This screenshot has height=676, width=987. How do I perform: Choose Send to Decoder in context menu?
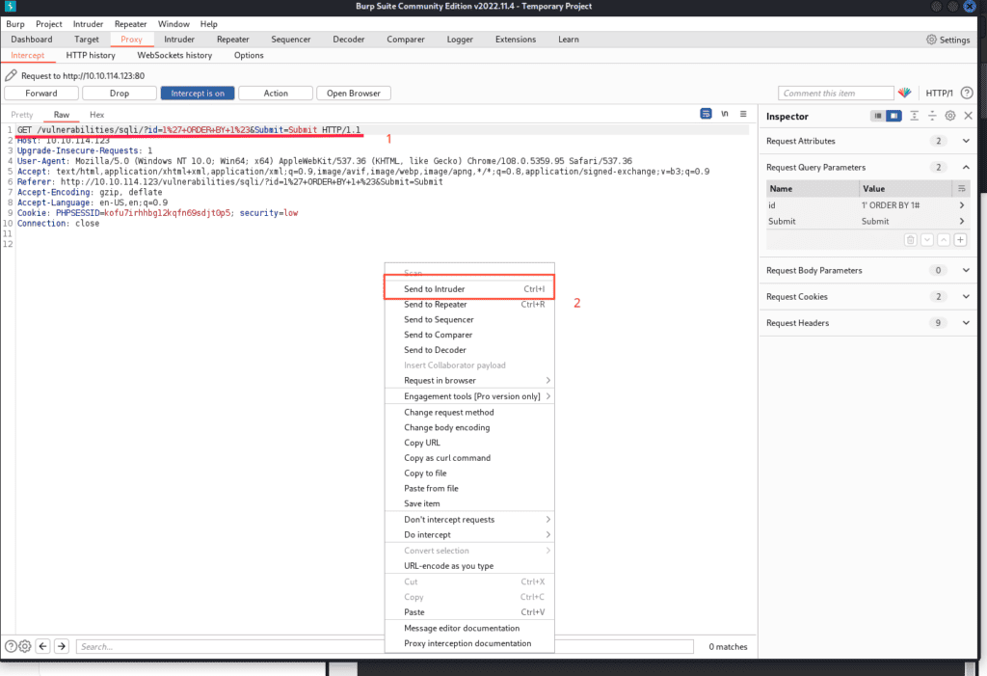[469, 350]
